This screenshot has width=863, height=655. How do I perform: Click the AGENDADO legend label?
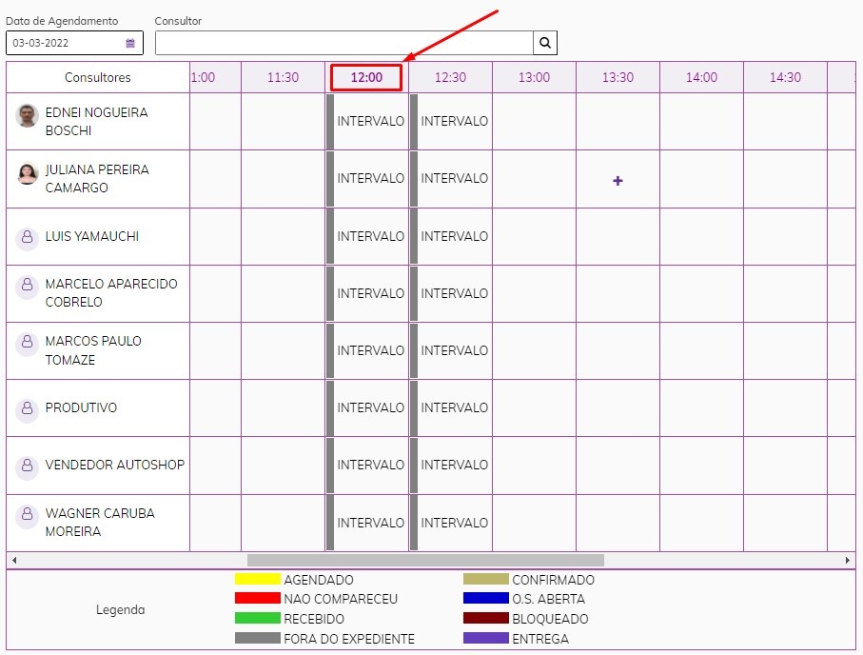[x=319, y=580]
